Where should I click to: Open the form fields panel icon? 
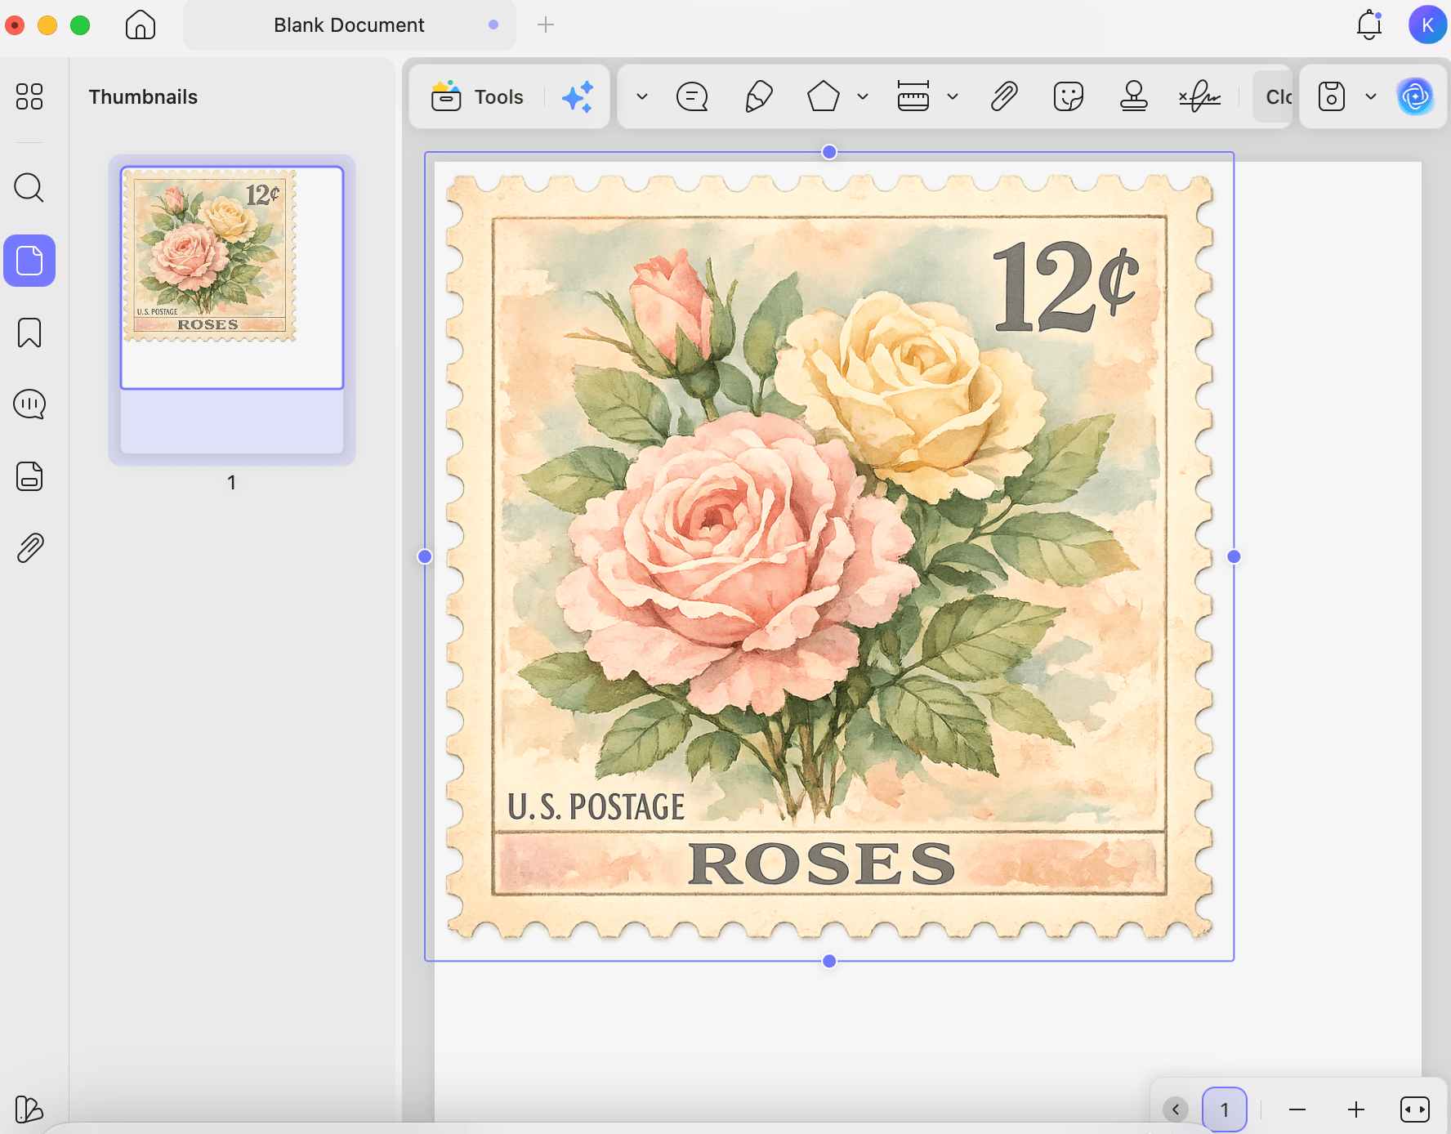click(x=29, y=476)
